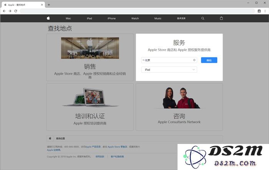Click the 培训和认证 heading
Viewport: 269px width, 170px height.
[x=90, y=116]
